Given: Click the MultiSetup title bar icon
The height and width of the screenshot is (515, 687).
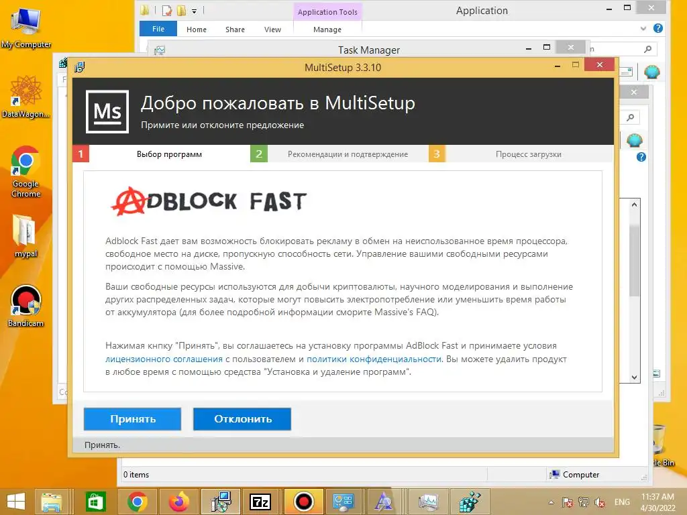Looking at the screenshot, I should tap(79, 68).
